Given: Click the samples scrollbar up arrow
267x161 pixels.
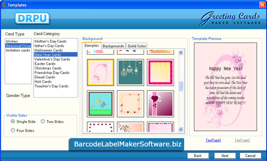Looking at the screenshot, I should point(181,52).
